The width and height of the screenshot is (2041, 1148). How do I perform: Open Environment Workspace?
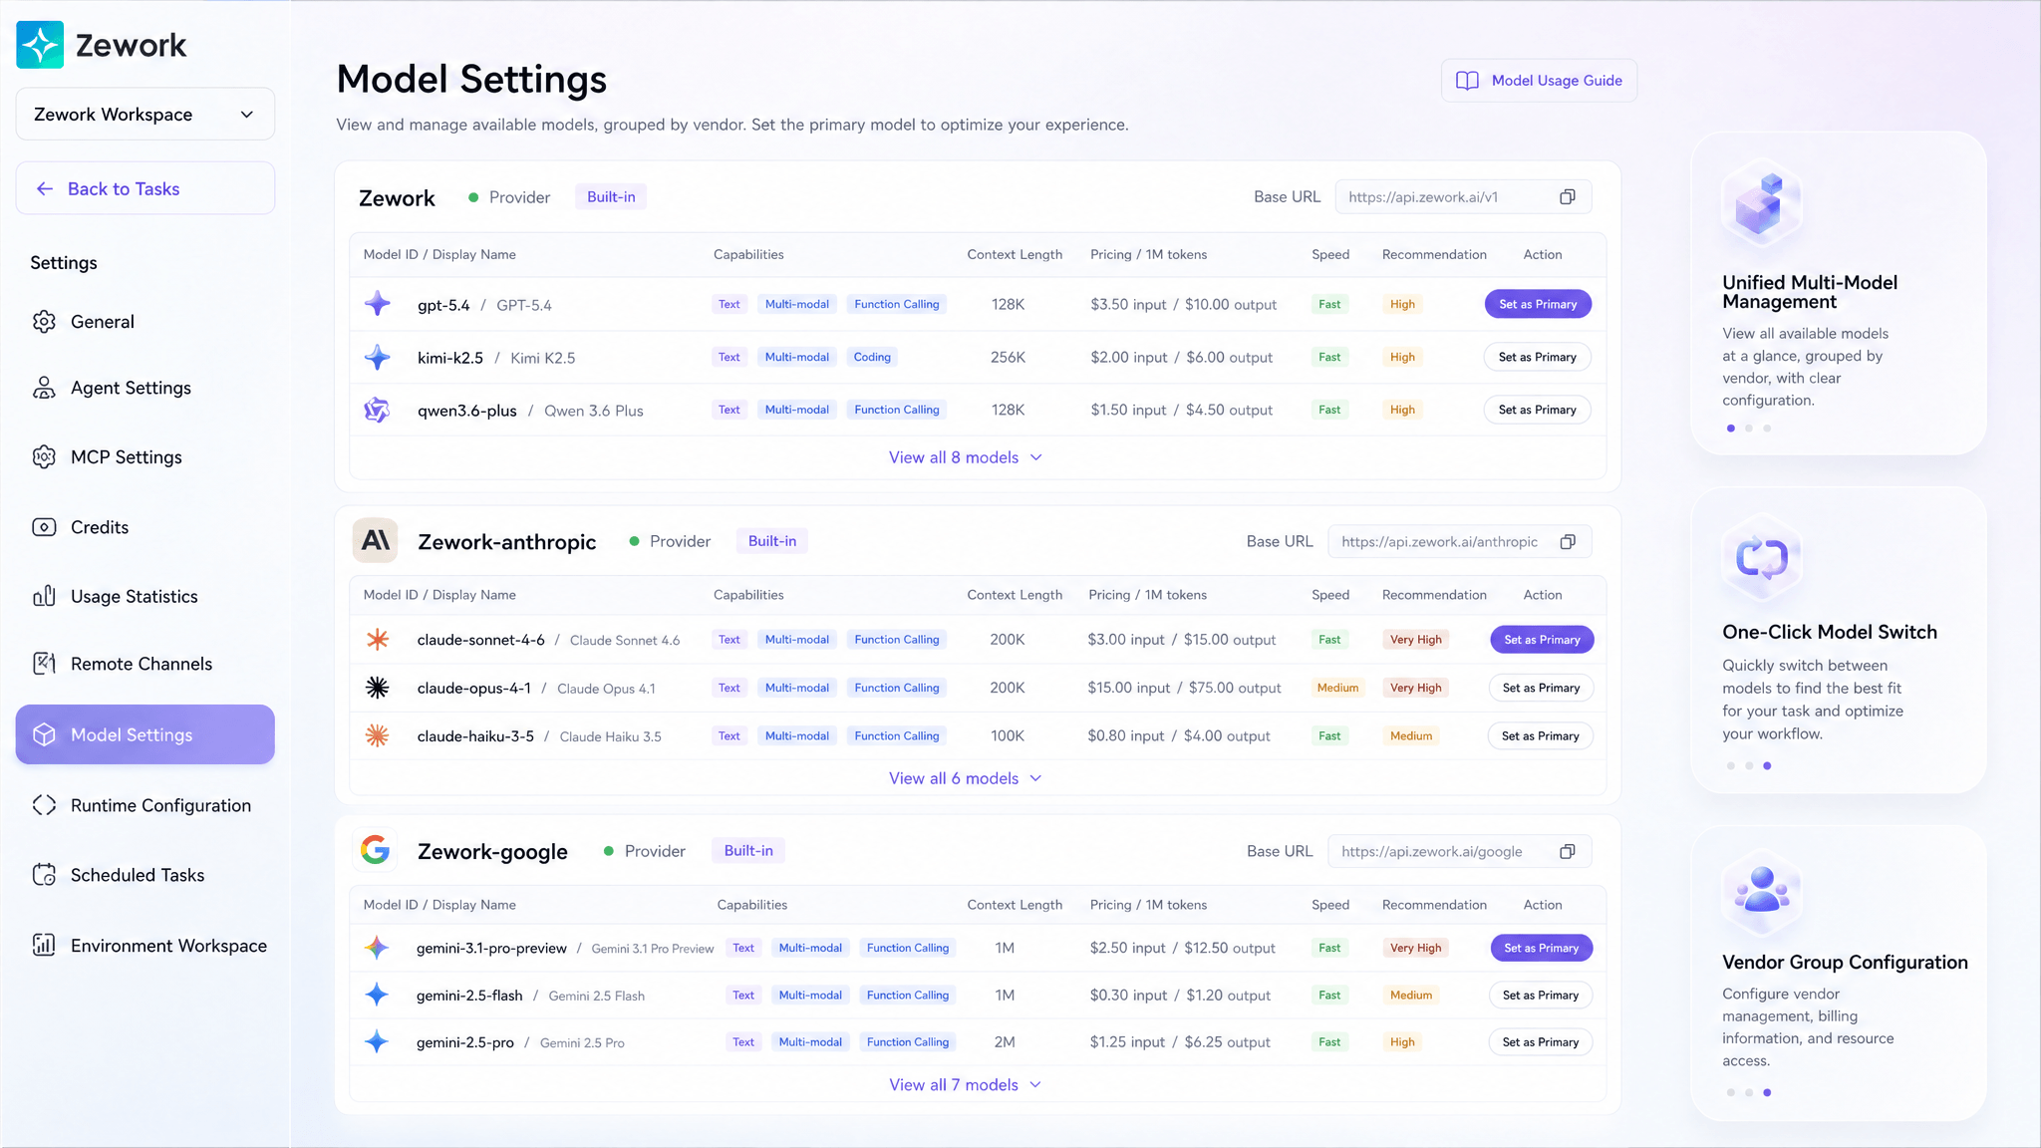tap(146, 946)
